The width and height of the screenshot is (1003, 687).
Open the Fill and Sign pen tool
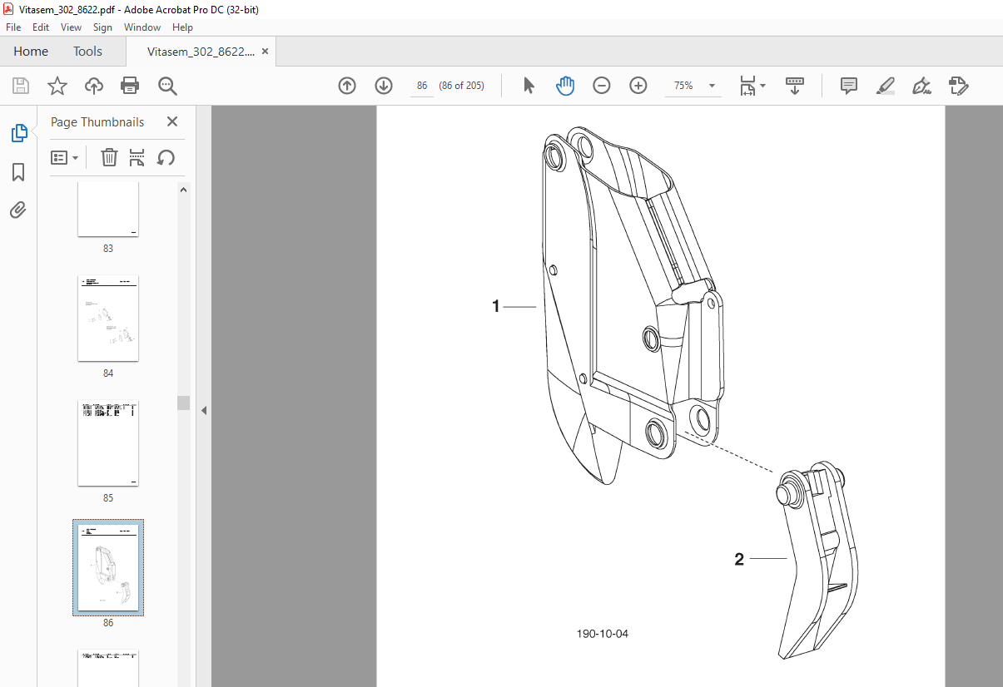pyautogui.click(x=921, y=86)
